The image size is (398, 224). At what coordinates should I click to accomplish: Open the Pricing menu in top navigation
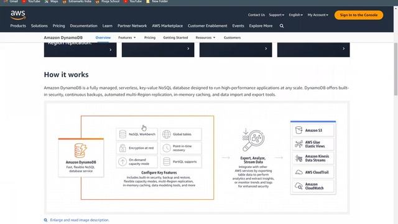click(x=58, y=26)
